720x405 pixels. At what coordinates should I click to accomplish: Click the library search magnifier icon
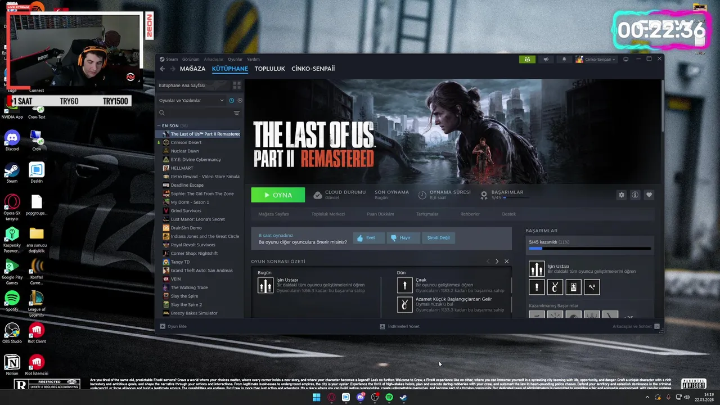[162, 113]
